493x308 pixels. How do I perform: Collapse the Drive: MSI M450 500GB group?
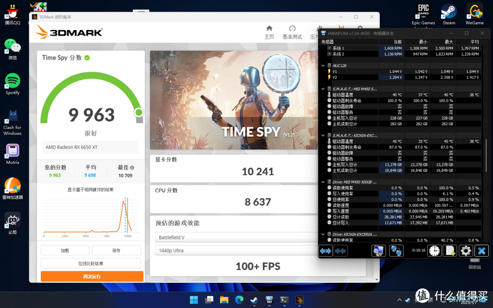point(323,182)
